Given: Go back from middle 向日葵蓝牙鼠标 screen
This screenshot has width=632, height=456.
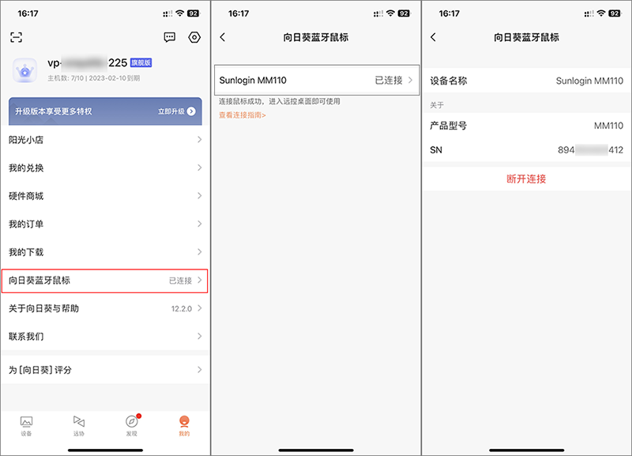Looking at the screenshot, I should [x=223, y=37].
